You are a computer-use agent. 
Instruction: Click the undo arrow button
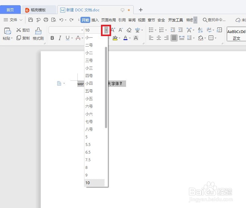[x=61, y=20]
